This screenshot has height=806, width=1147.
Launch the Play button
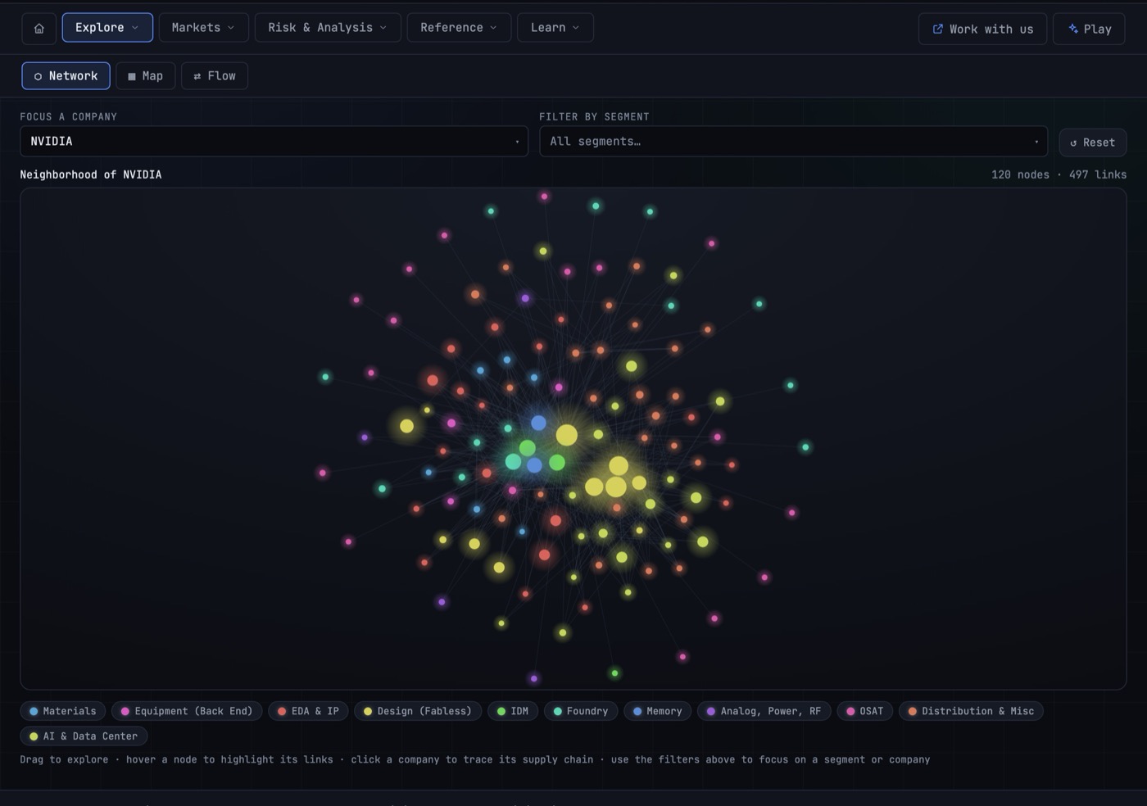(x=1089, y=29)
